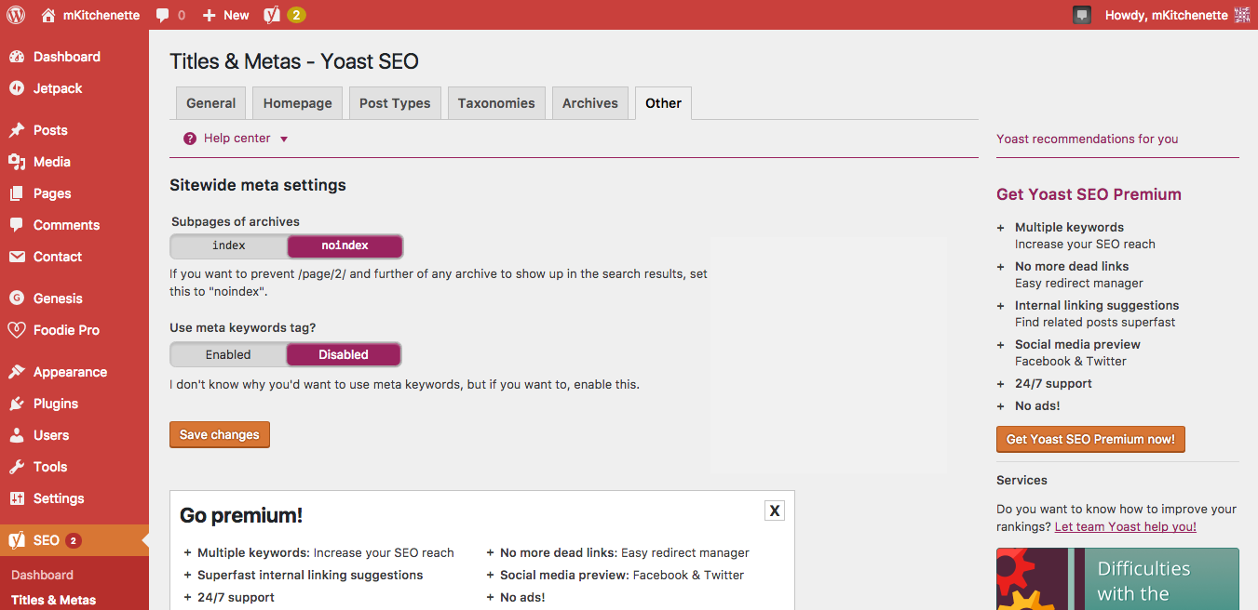Switch to the Taxonomies tab

tap(496, 103)
